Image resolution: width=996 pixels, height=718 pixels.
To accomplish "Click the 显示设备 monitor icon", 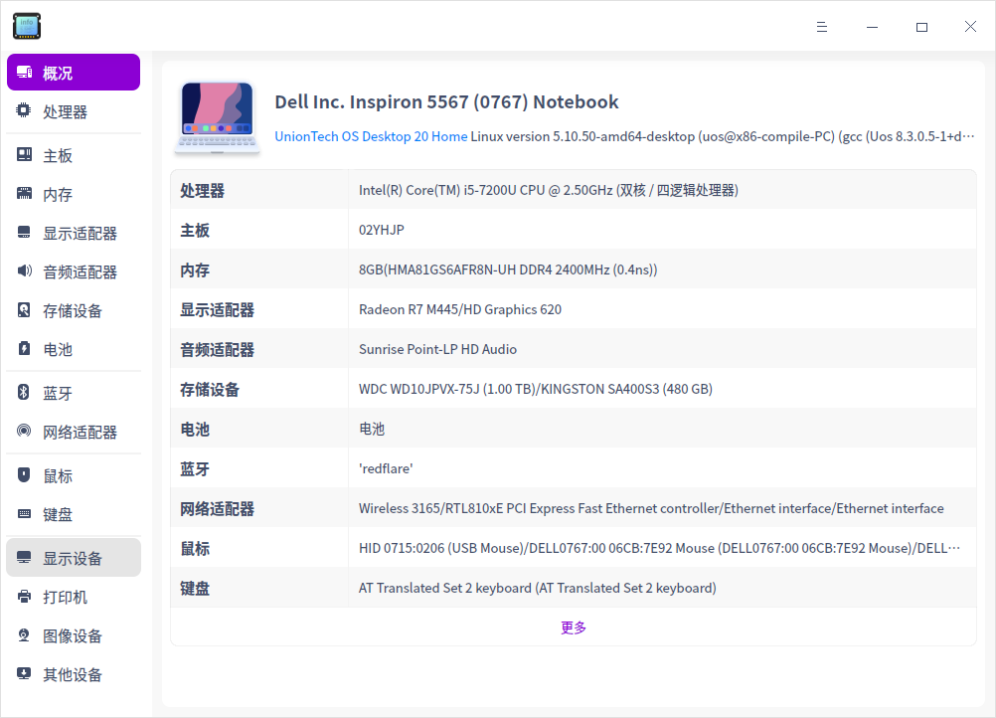I will point(24,557).
